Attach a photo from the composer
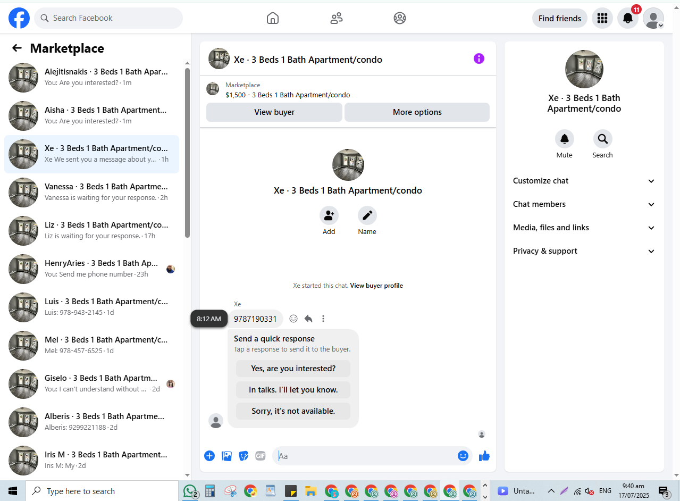 (226, 456)
